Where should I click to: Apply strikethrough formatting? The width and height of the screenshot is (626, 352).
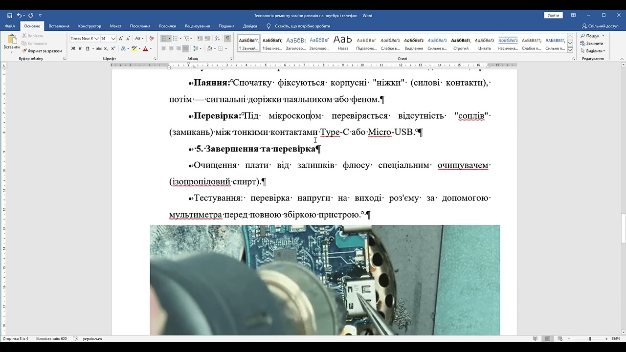(x=99, y=48)
